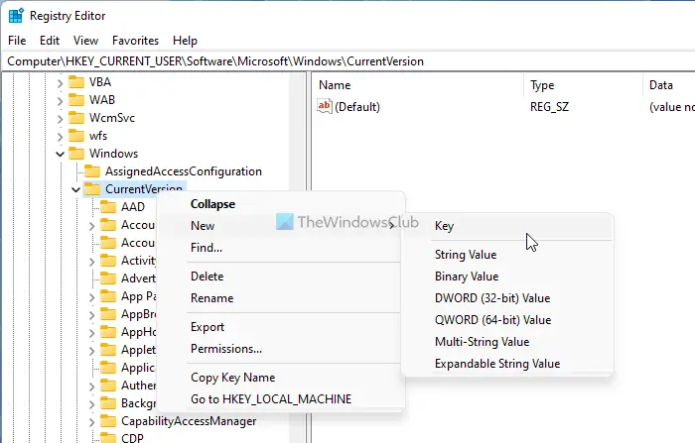
Task: Select Go to HKEY_LOCAL_MACHINE
Action: click(x=281, y=398)
